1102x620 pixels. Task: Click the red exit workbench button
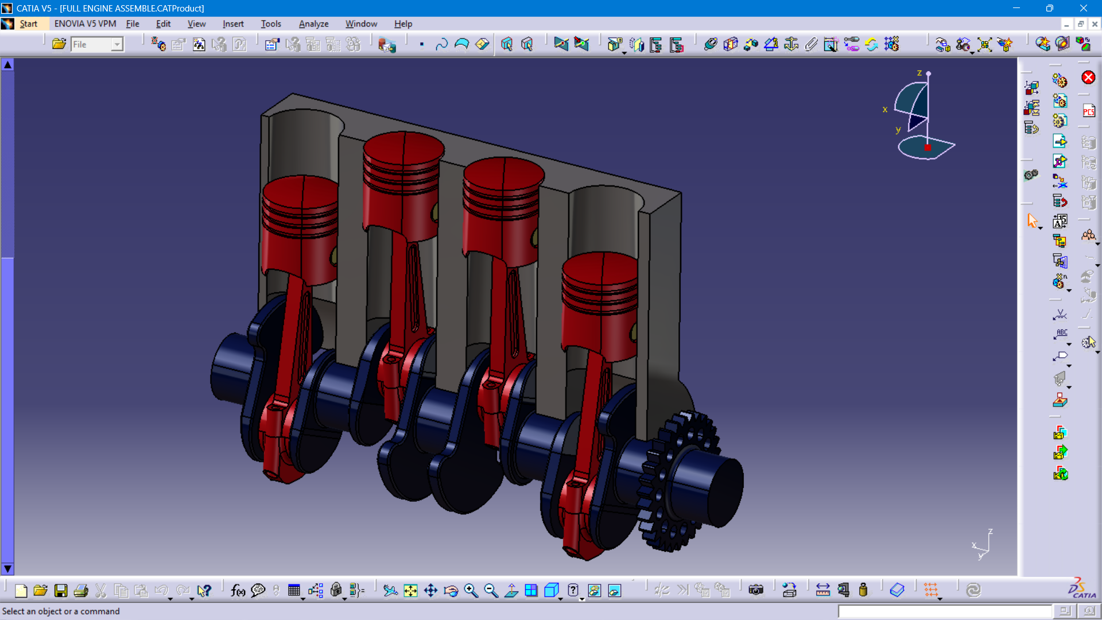(x=1088, y=77)
